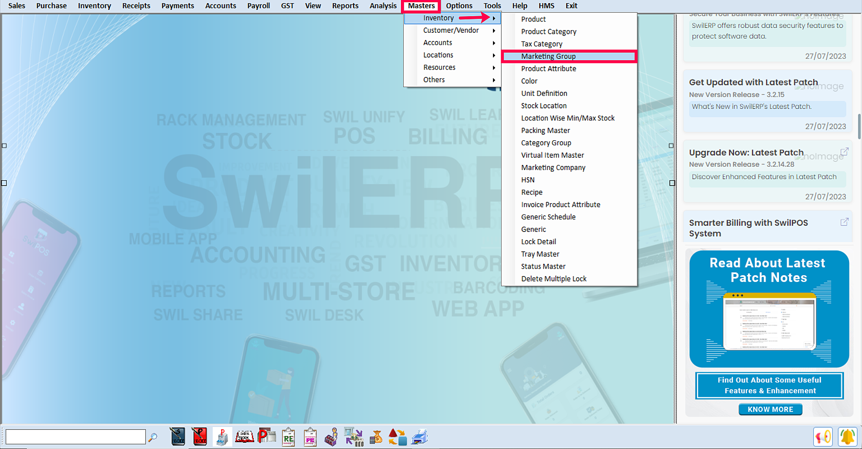Open the Inventory menu in menu bar

[x=94, y=6]
